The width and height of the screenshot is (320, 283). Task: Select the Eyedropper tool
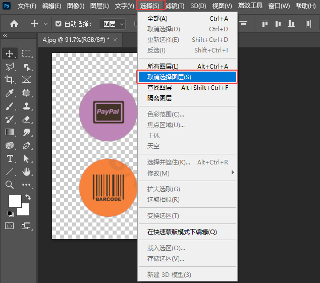[10, 93]
